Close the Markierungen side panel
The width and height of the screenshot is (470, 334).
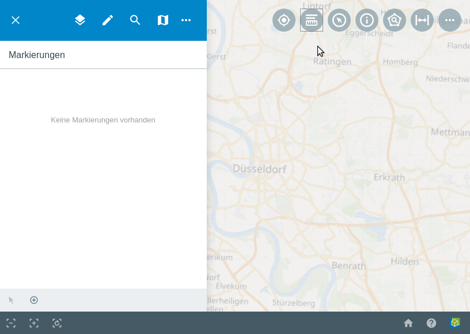click(x=16, y=20)
